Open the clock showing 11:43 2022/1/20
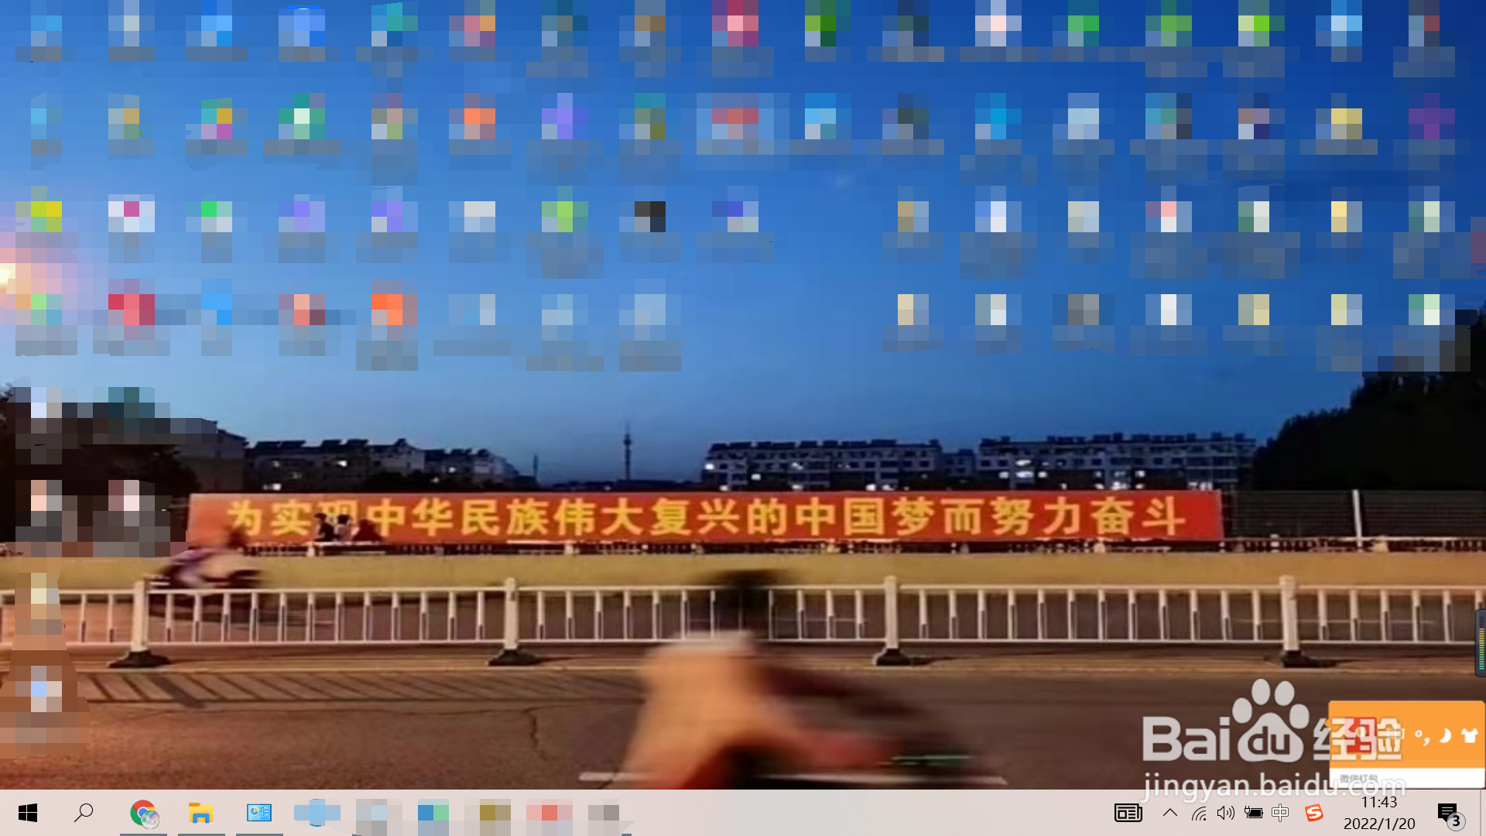The height and width of the screenshot is (836, 1486). click(1379, 813)
